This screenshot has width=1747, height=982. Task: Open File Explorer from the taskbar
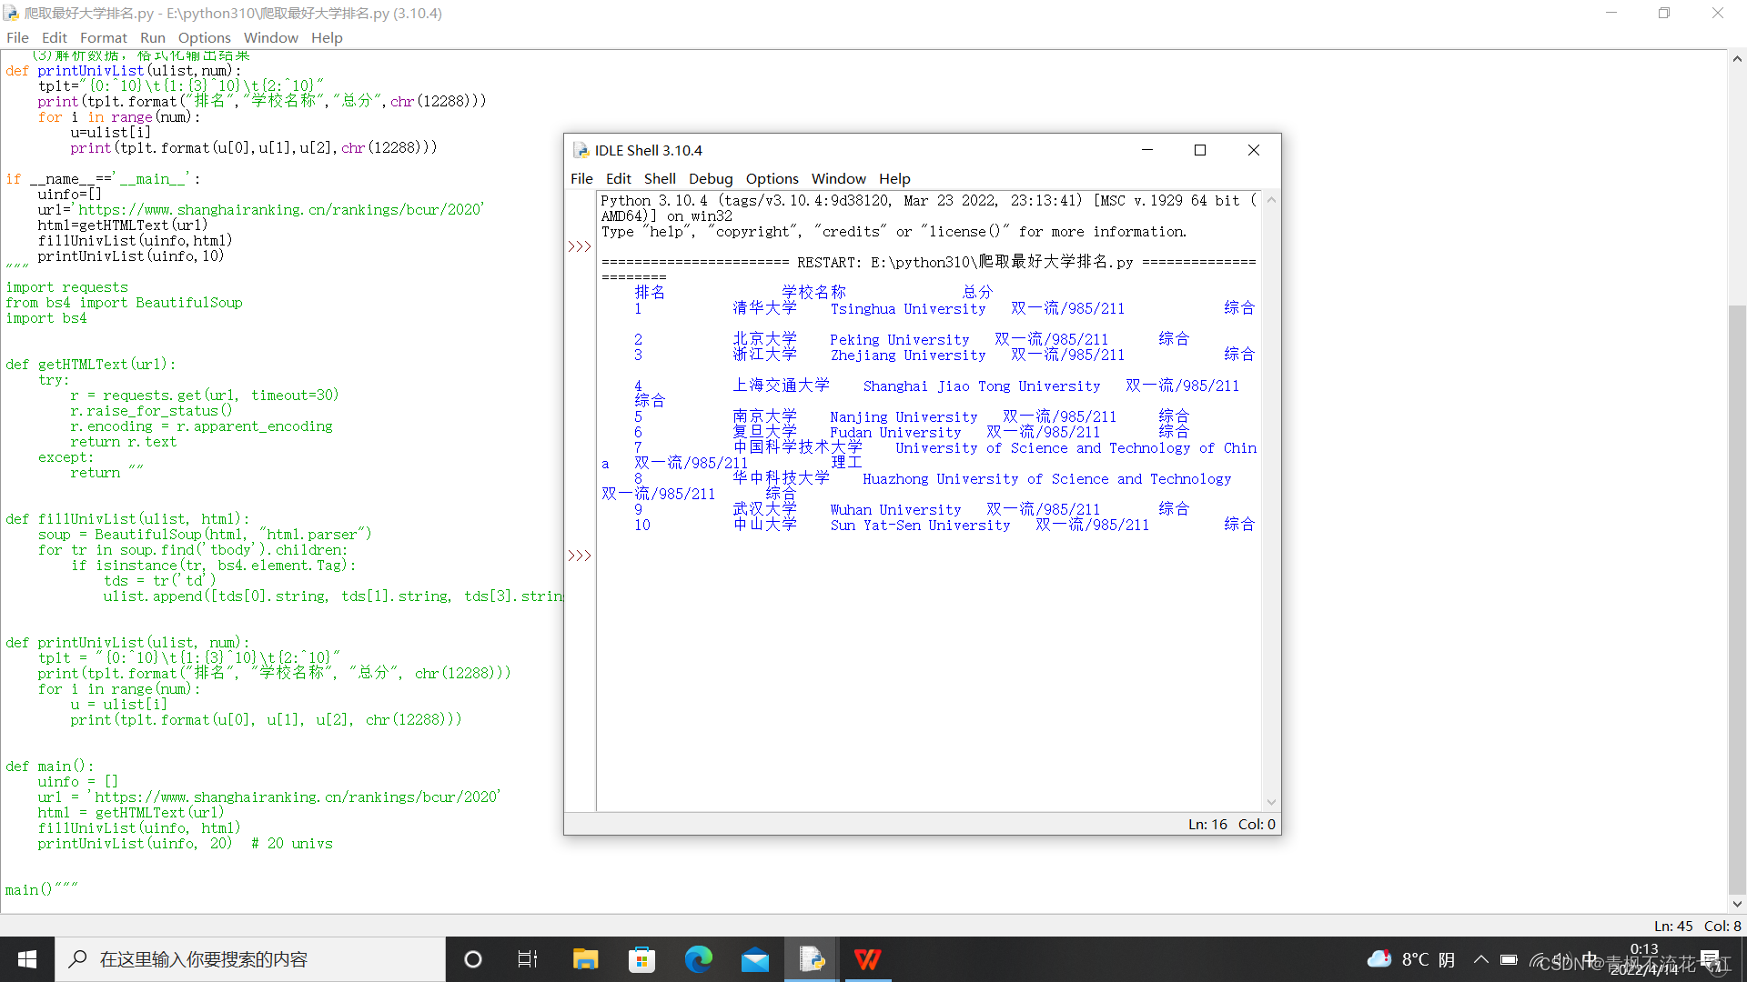tap(585, 959)
